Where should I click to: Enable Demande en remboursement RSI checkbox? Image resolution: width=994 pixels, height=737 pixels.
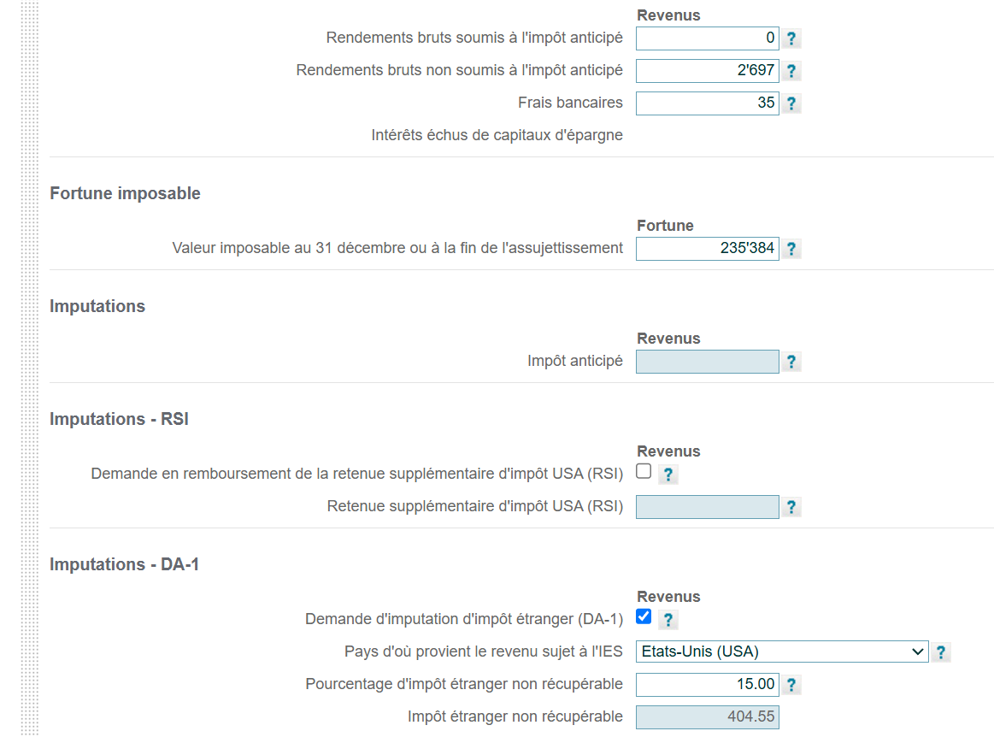click(644, 471)
